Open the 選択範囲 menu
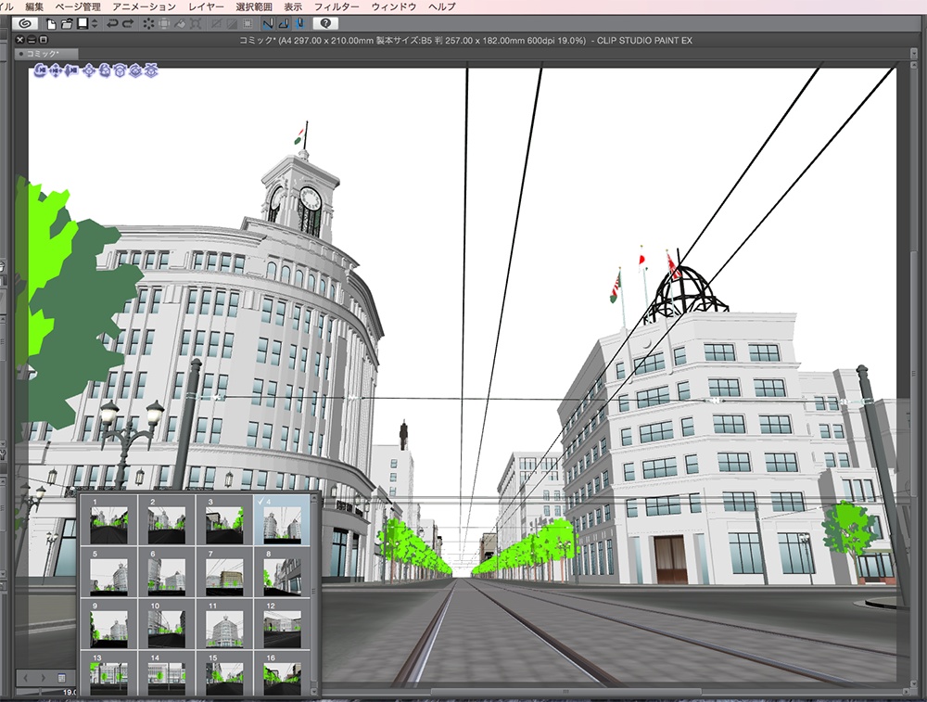 [254, 6]
